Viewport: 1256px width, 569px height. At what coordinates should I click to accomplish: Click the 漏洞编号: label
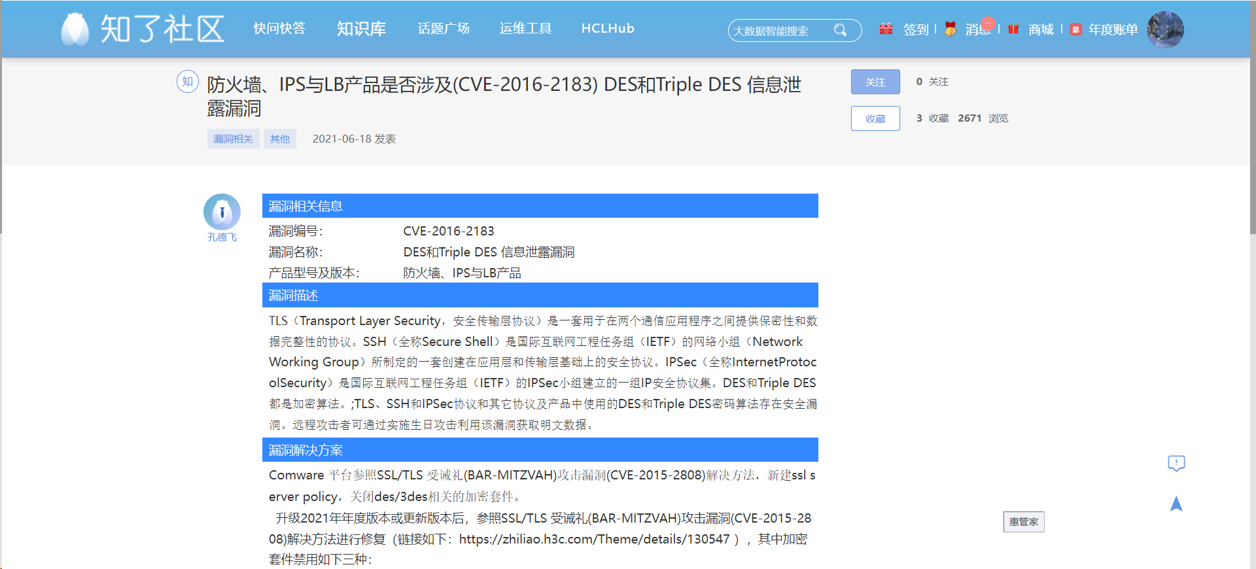296,232
